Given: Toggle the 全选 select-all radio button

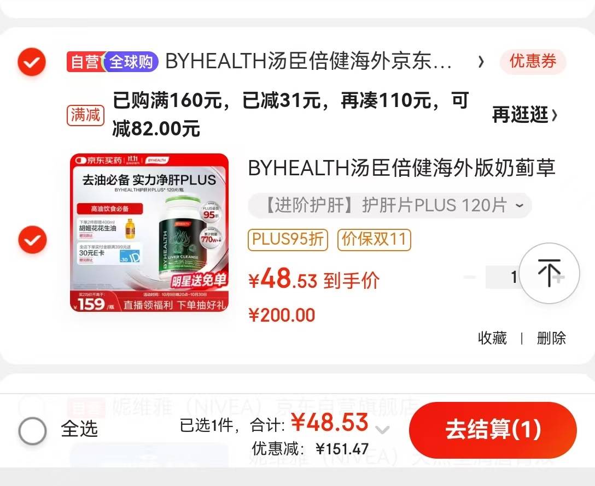Looking at the screenshot, I should click(32, 431).
